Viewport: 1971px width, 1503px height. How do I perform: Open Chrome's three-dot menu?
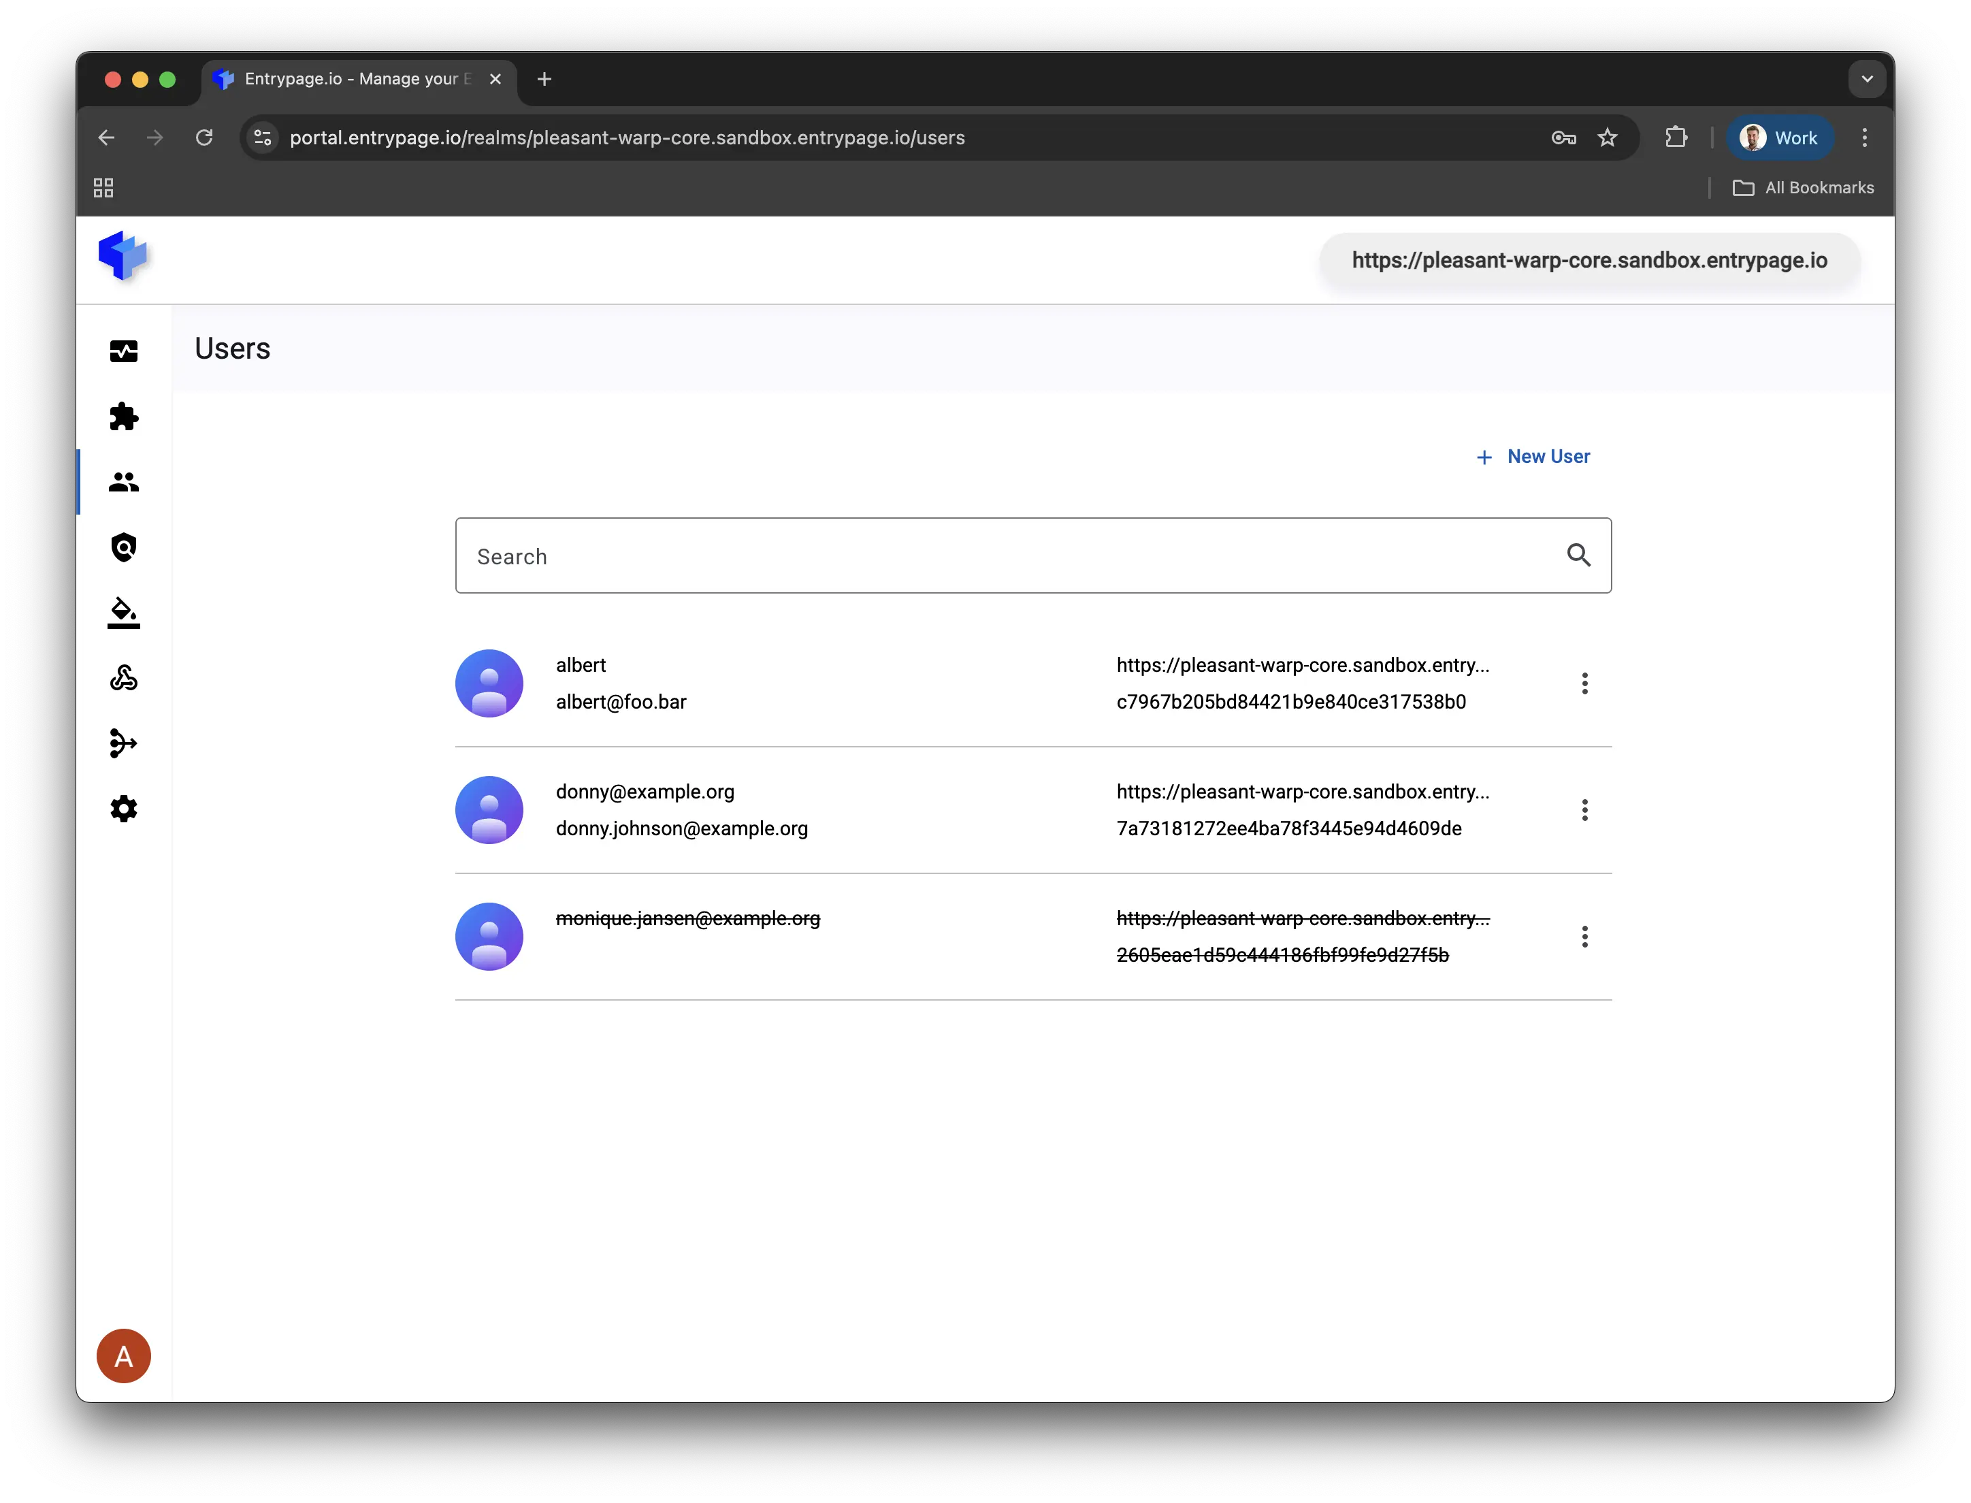click(x=1865, y=138)
